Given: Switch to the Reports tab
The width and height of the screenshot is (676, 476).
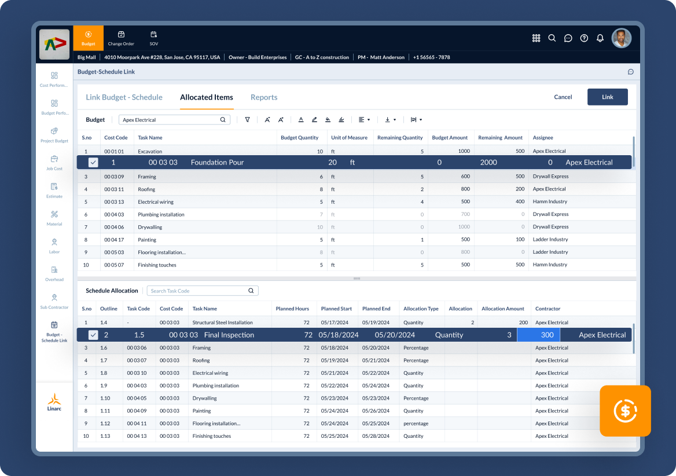Looking at the screenshot, I should [x=264, y=97].
